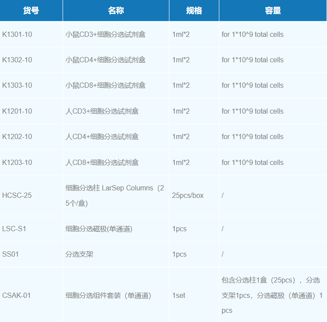Click the 分选支架 product name
This screenshot has width=327, height=322.
point(79,254)
